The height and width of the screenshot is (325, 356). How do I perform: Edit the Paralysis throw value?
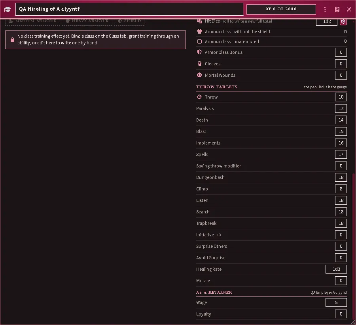341,108
